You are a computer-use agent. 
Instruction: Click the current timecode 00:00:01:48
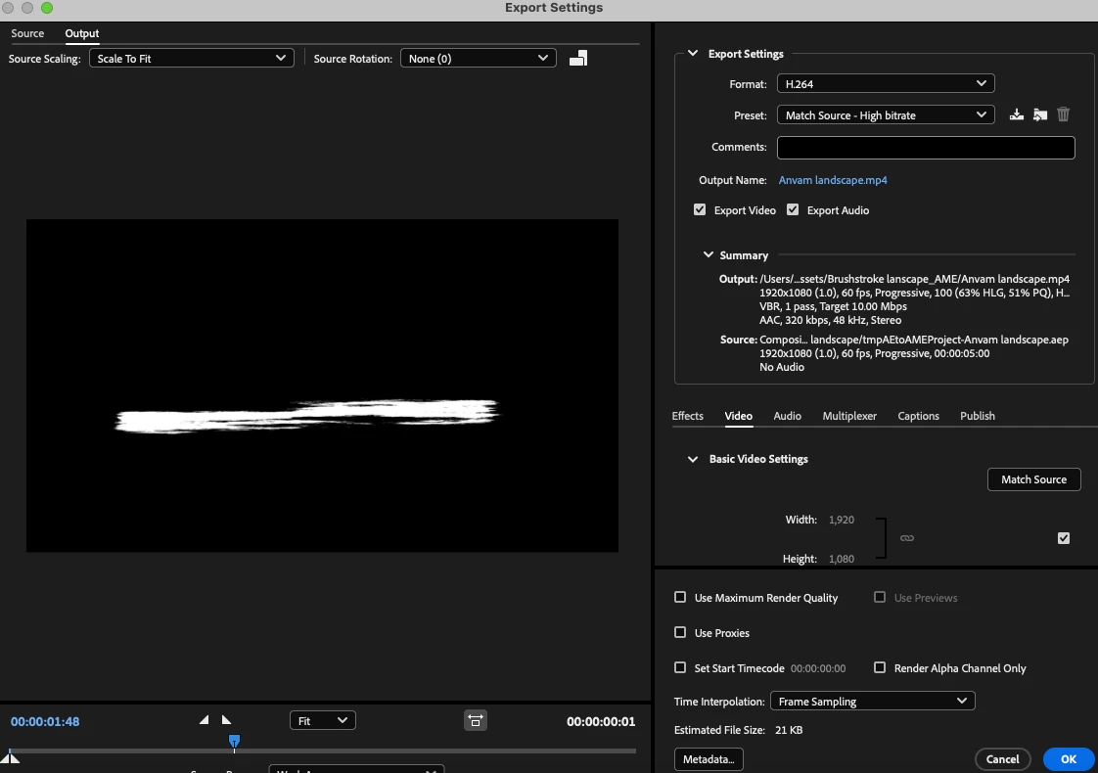[x=45, y=721]
